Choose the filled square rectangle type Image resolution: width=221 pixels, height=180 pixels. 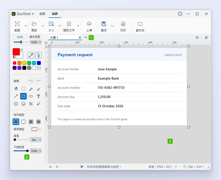(x=31, y=122)
